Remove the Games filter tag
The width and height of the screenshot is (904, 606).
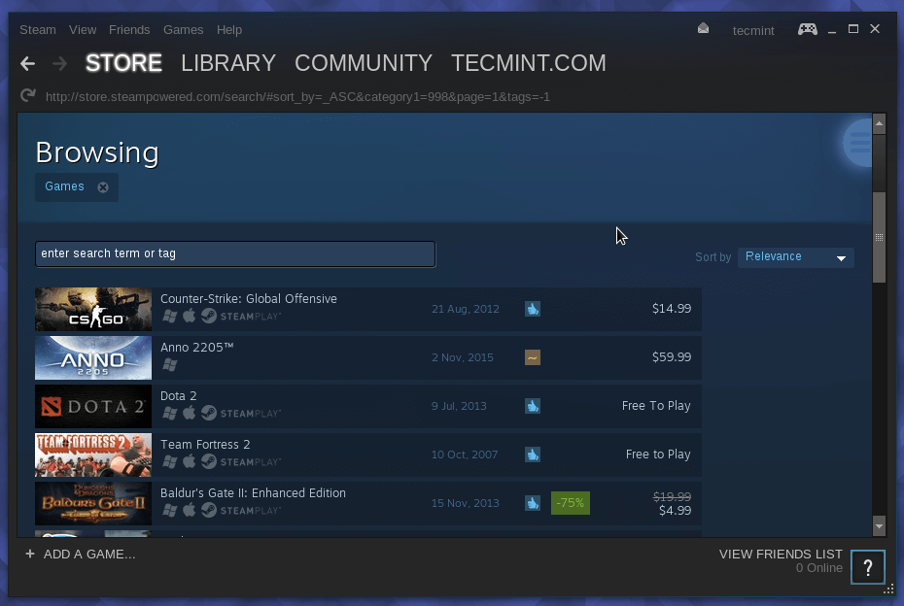103,187
